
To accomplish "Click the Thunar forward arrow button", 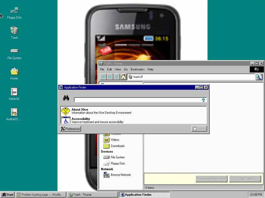I will coord(110,77).
